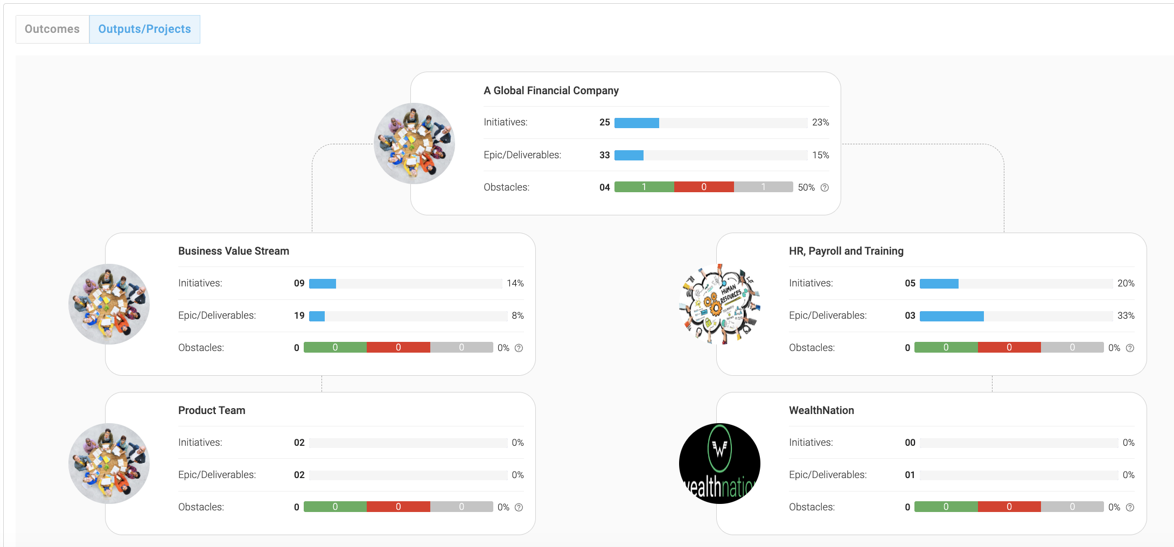1174x547 pixels.
Task: Click the obstacles help icon in HR, Payroll and Training
Action: click(1130, 348)
